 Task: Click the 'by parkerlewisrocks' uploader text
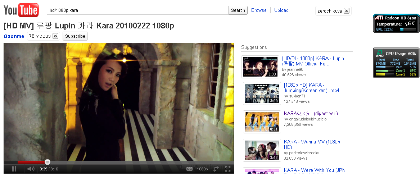click(301, 153)
